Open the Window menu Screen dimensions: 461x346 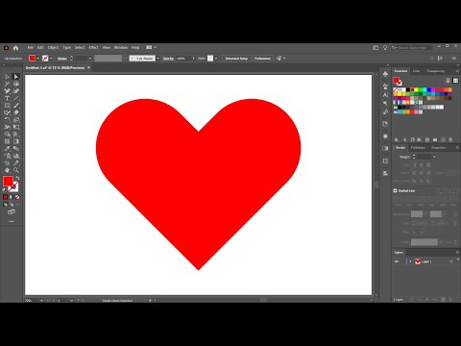(121, 47)
